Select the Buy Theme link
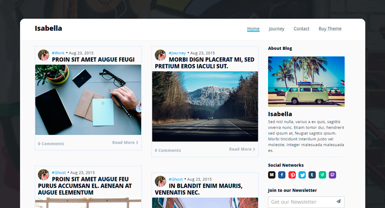The width and height of the screenshot is (385, 208). click(x=330, y=29)
